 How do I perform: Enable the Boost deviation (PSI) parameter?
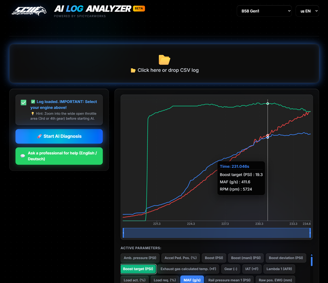pos(286,258)
